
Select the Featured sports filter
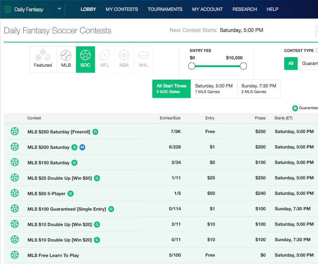coord(43,59)
